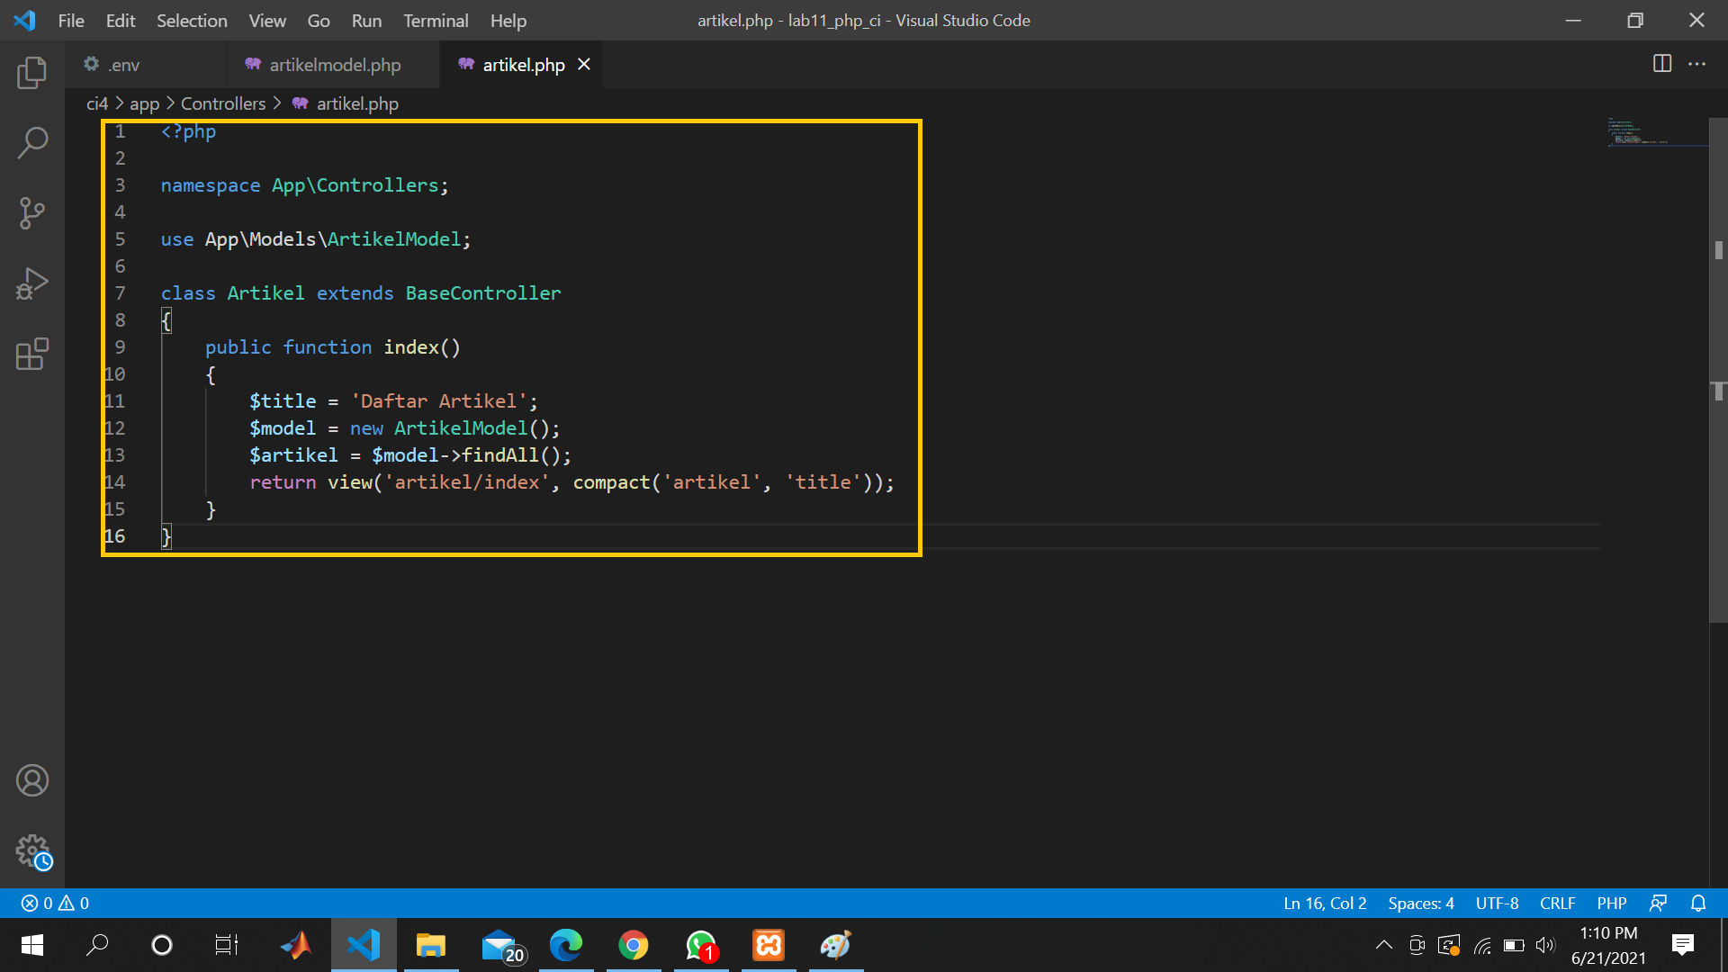Show hidden system tray icons

[1384, 945]
